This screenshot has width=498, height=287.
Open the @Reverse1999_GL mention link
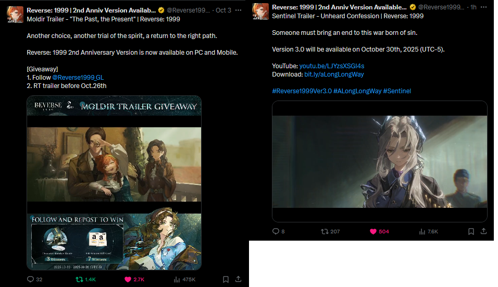click(x=78, y=78)
